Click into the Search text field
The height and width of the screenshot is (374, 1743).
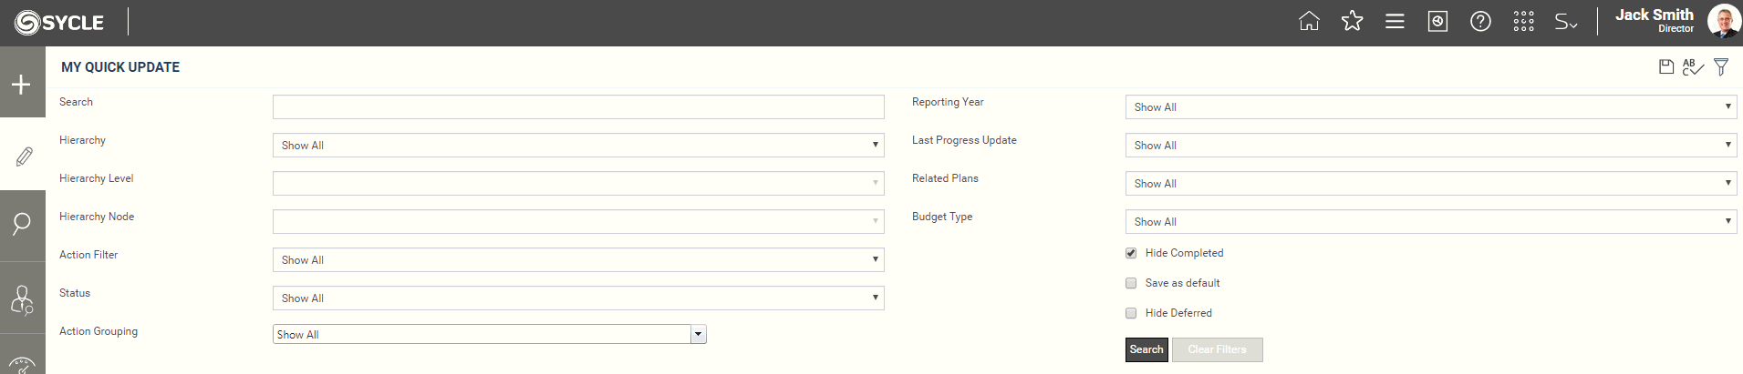click(578, 107)
